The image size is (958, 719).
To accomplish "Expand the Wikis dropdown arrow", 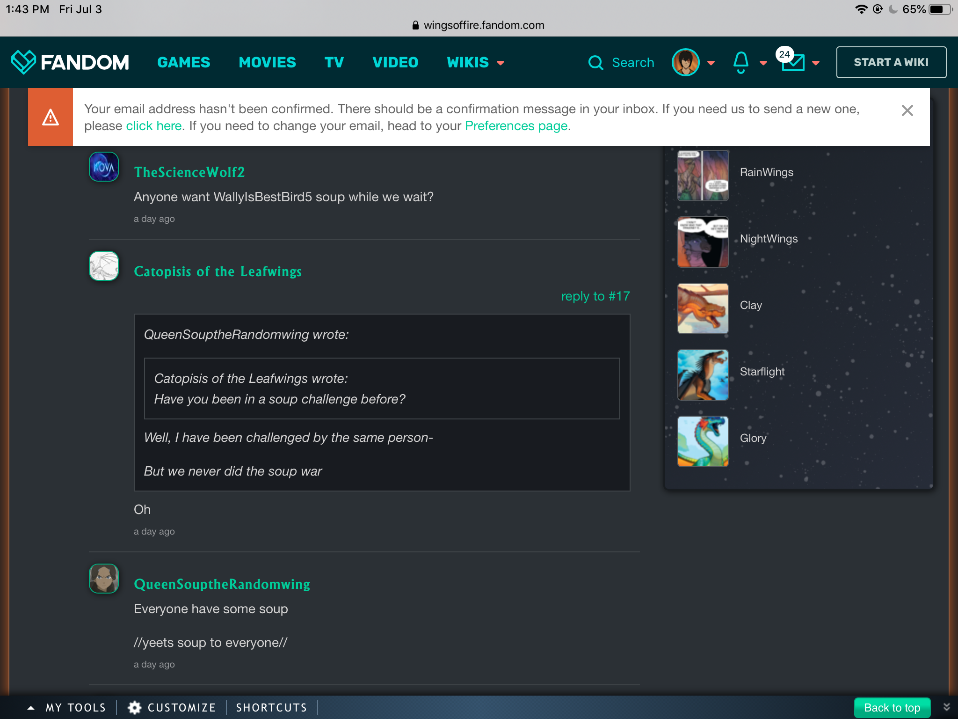I will [x=501, y=63].
